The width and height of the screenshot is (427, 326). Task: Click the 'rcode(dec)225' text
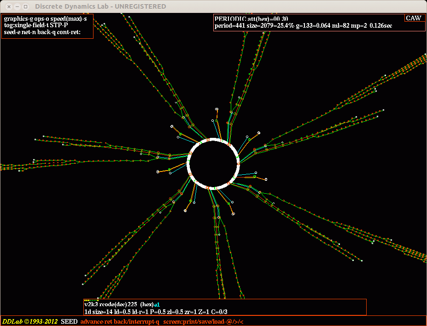(118, 304)
